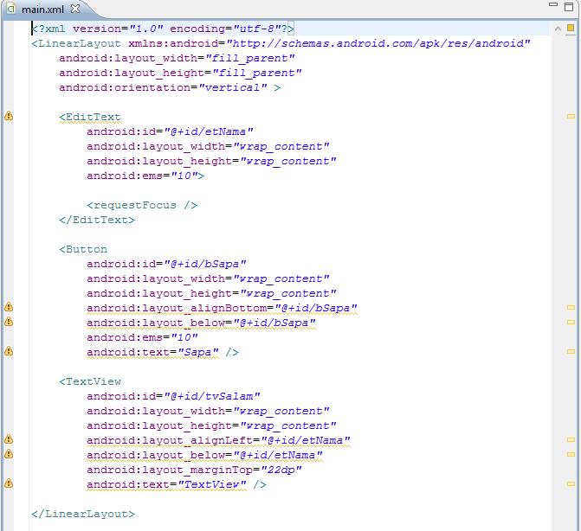Click warning icon beside android:text TextView line
The height and width of the screenshot is (531, 581).
coord(9,483)
